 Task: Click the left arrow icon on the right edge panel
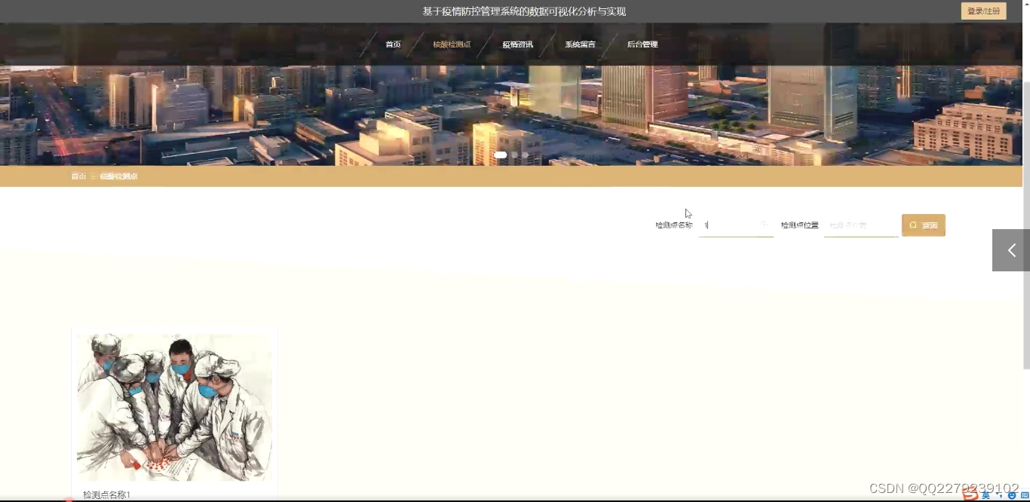tap(1010, 249)
